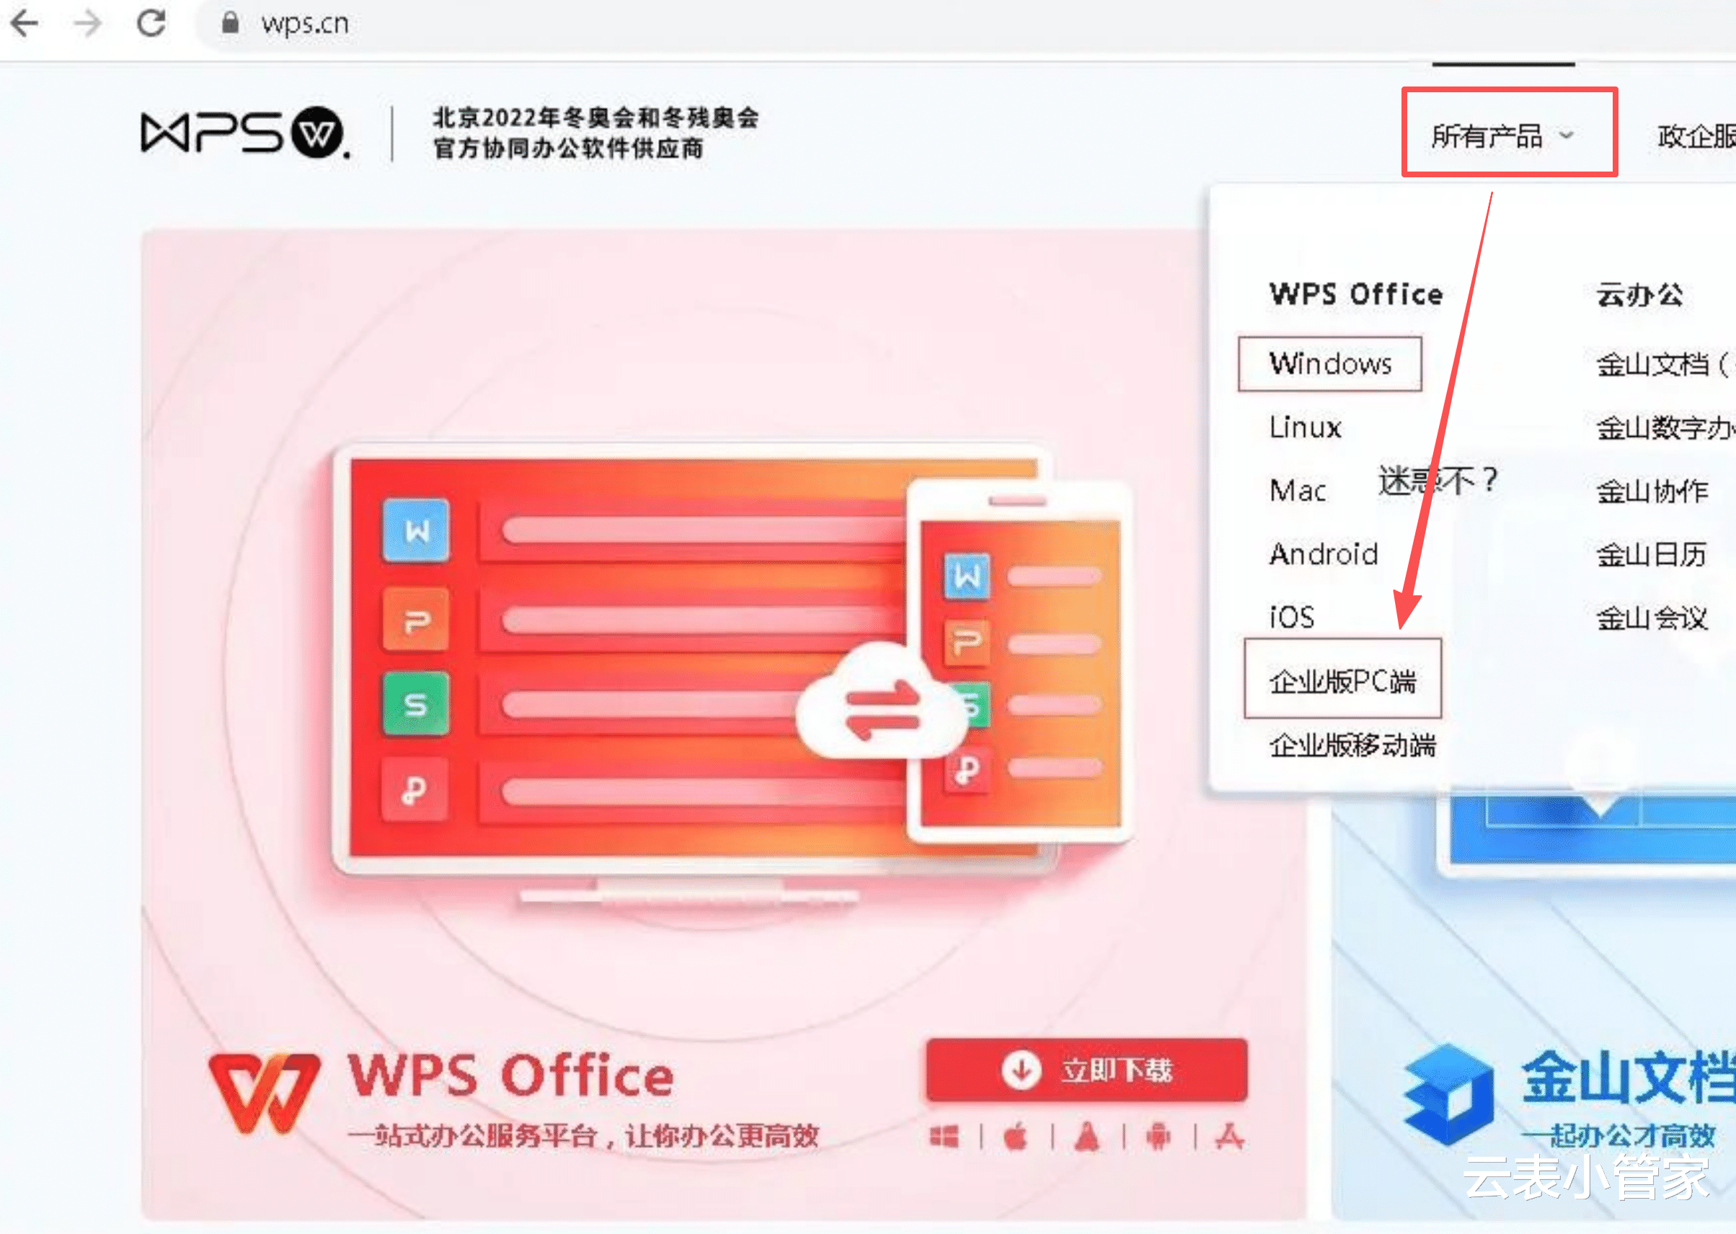Go back with the browser back arrow
The image size is (1736, 1234).
tap(25, 24)
